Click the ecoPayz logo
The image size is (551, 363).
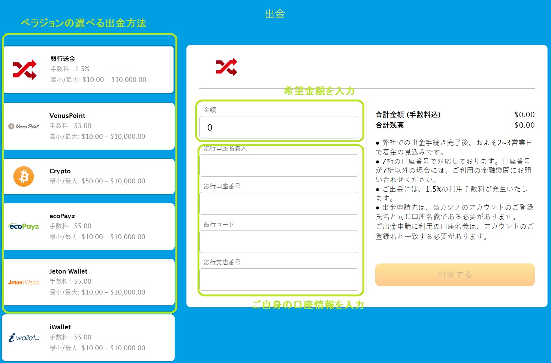pyautogui.click(x=24, y=226)
